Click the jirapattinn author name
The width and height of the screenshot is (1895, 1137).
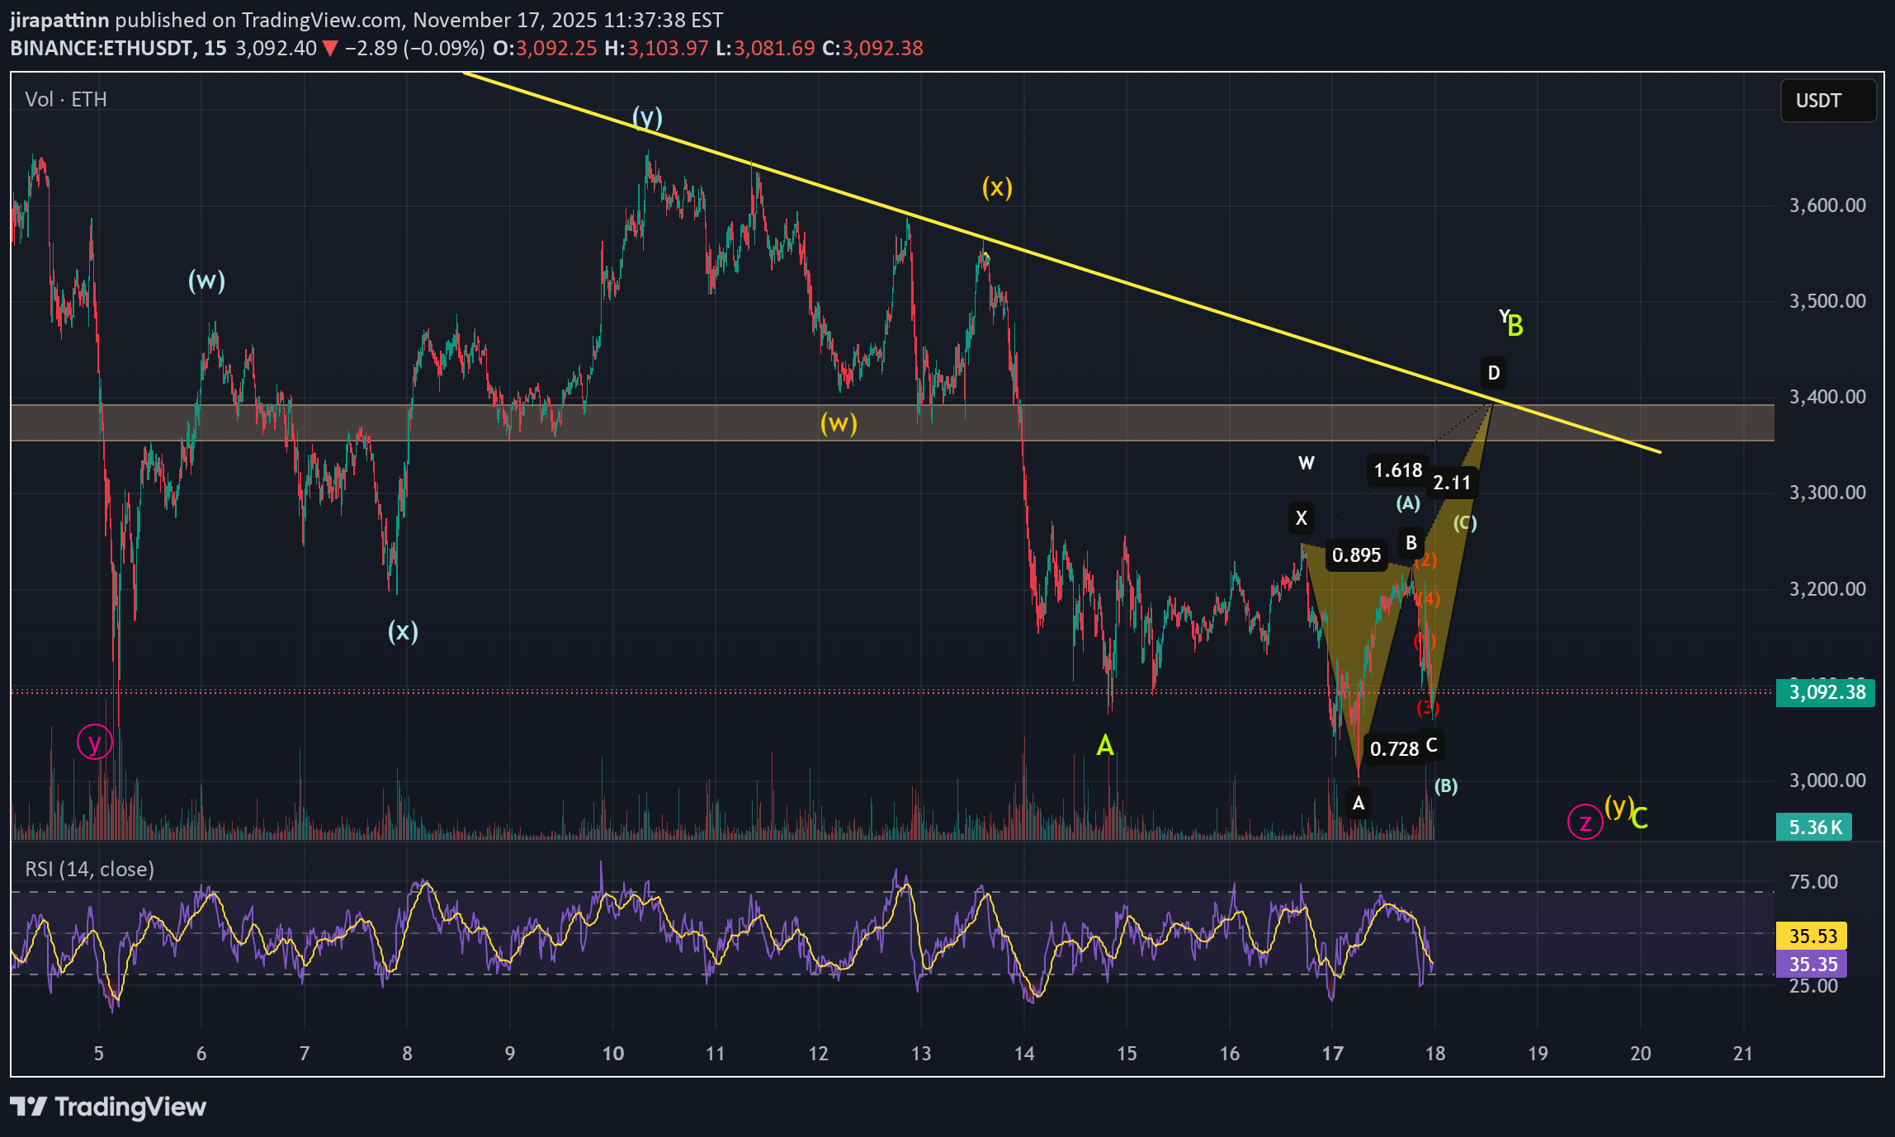tap(59, 20)
